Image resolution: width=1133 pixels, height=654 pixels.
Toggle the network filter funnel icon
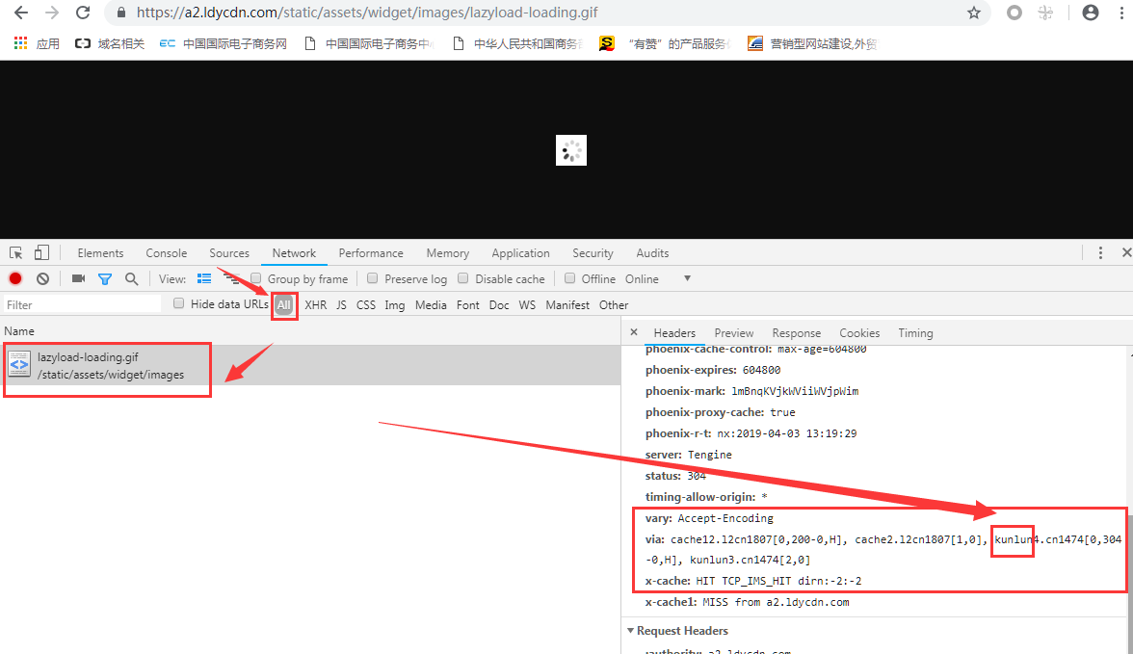click(105, 279)
